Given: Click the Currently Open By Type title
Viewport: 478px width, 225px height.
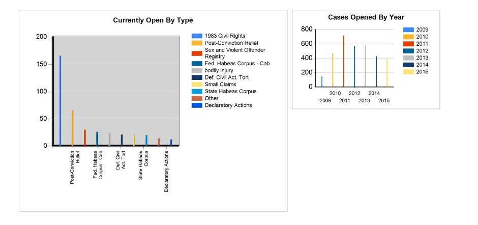Looking at the screenshot, I should click(153, 20).
